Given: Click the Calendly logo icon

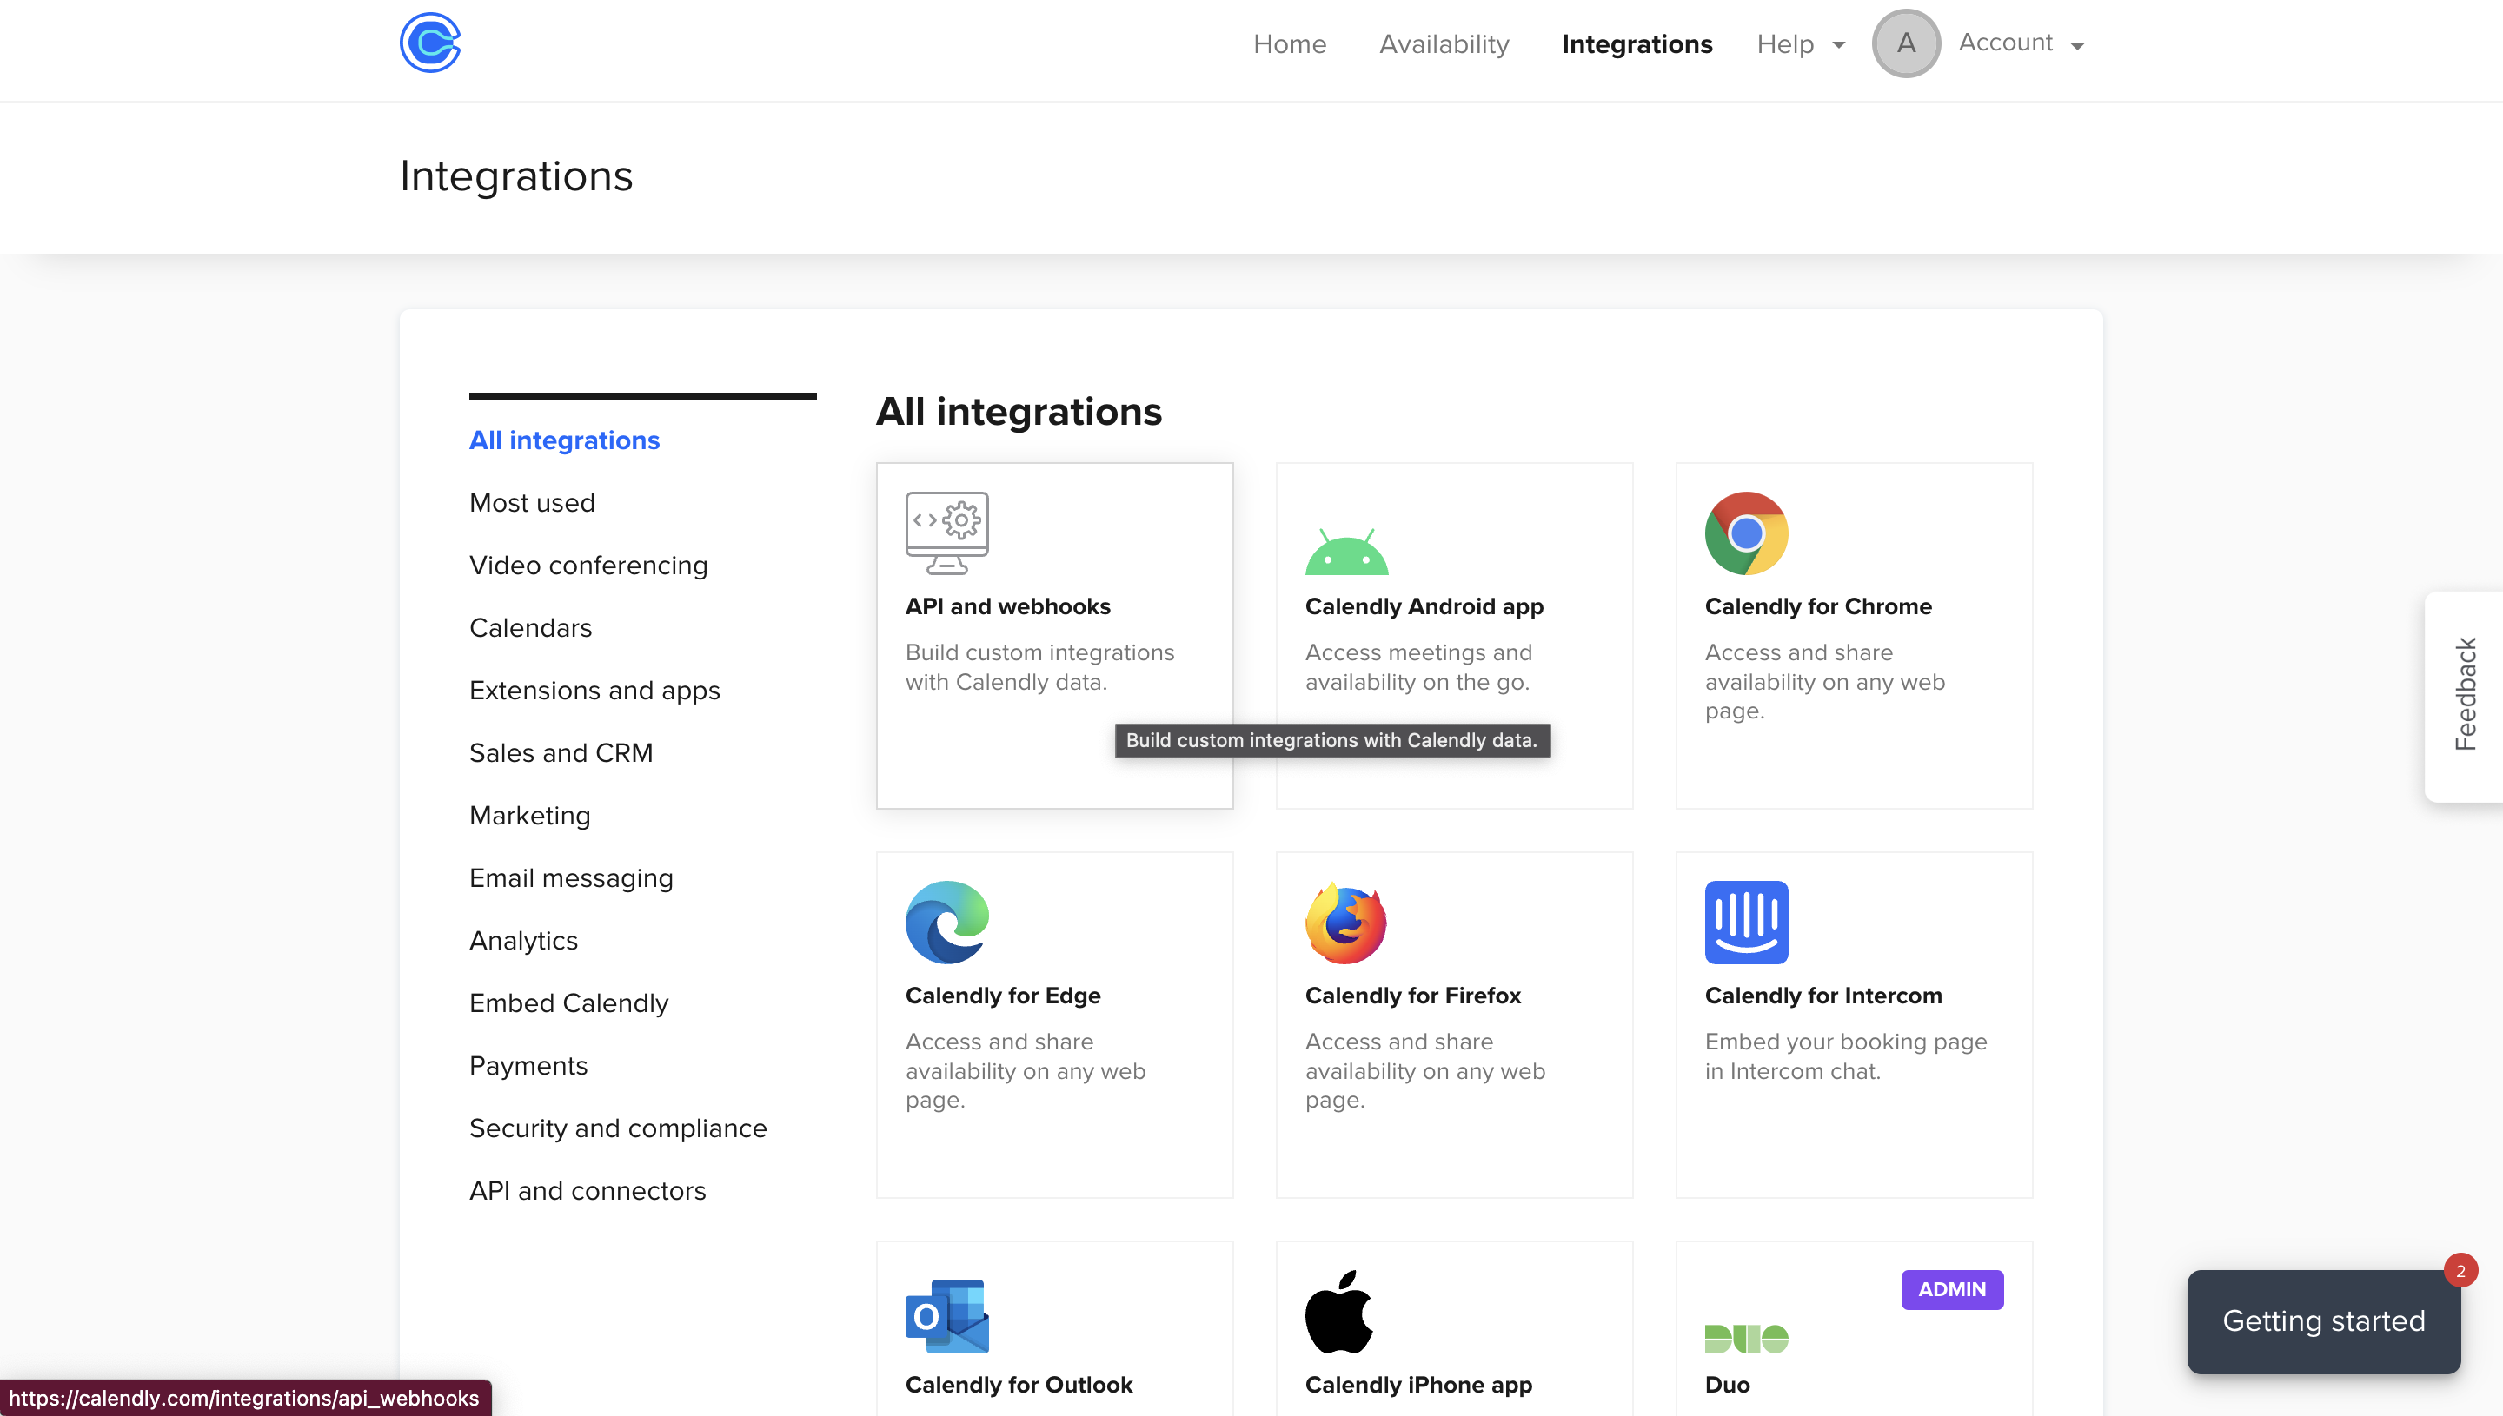Looking at the screenshot, I should point(429,43).
